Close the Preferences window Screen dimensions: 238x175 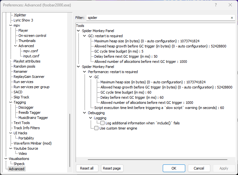(x=230, y=5)
